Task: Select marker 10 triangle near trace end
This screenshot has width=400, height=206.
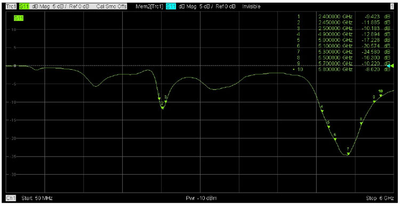Action: (381, 95)
